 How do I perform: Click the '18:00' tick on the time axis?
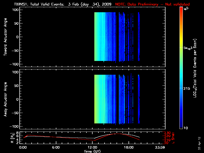(x=128, y=148)
